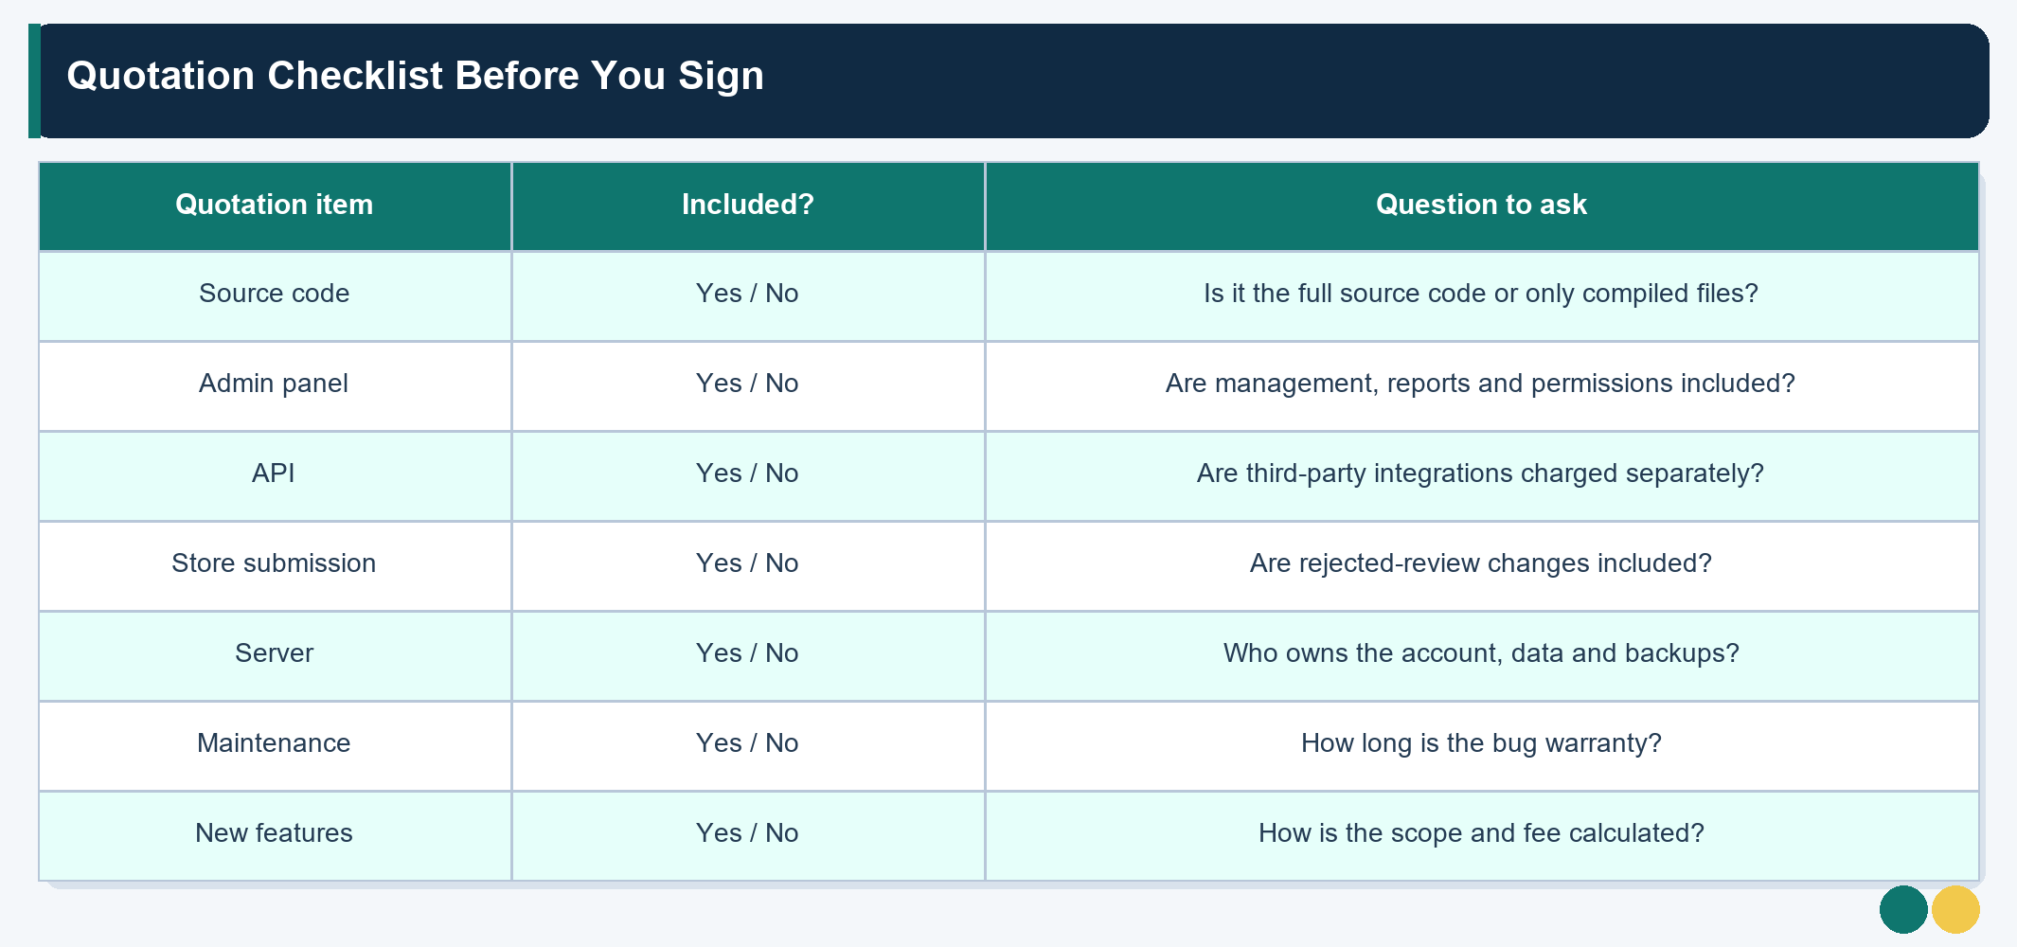Click the bug warranty question cell
The width and height of the screenshot is (2017, 947).
coord(1482,746)
